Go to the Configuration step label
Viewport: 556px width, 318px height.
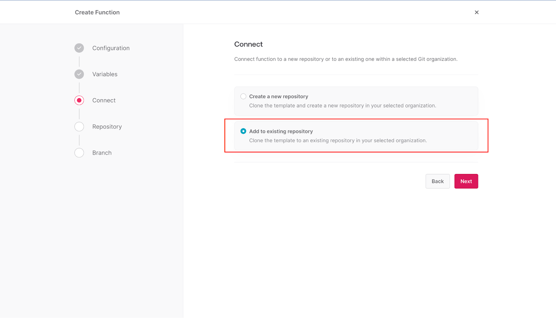(x=111, y=48)
